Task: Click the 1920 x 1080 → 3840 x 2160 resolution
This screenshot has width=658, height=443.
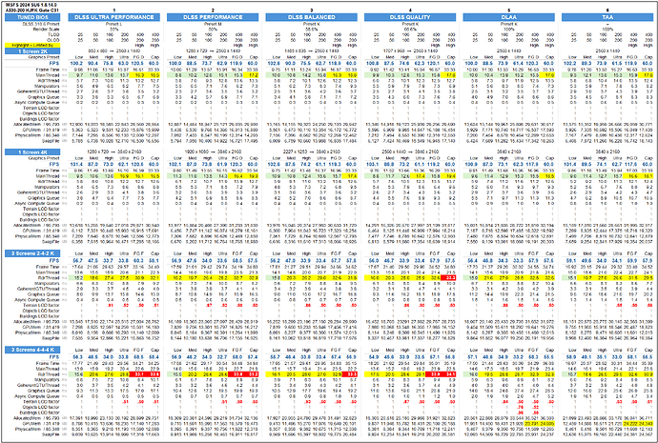Action: click(213, 152)
